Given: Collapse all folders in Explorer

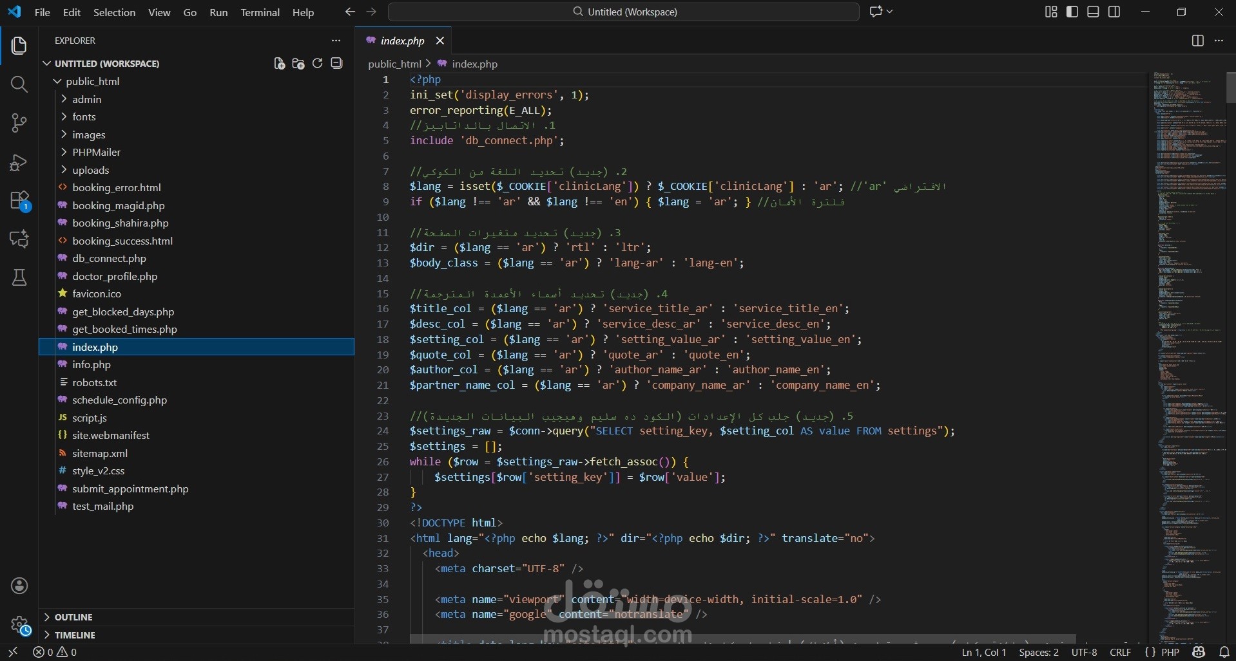Looking at the screenshot, I should (336, 63).
